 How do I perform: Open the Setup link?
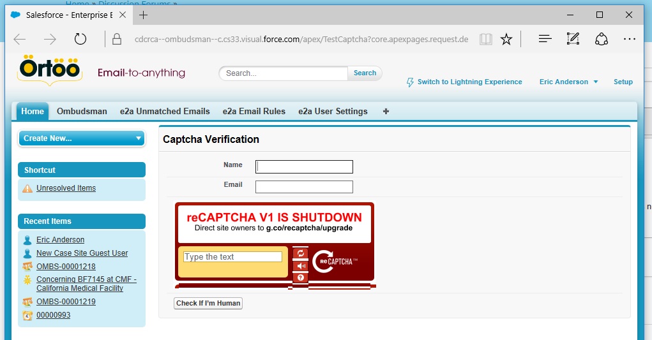pyautogui.click(x=623, y=82)
